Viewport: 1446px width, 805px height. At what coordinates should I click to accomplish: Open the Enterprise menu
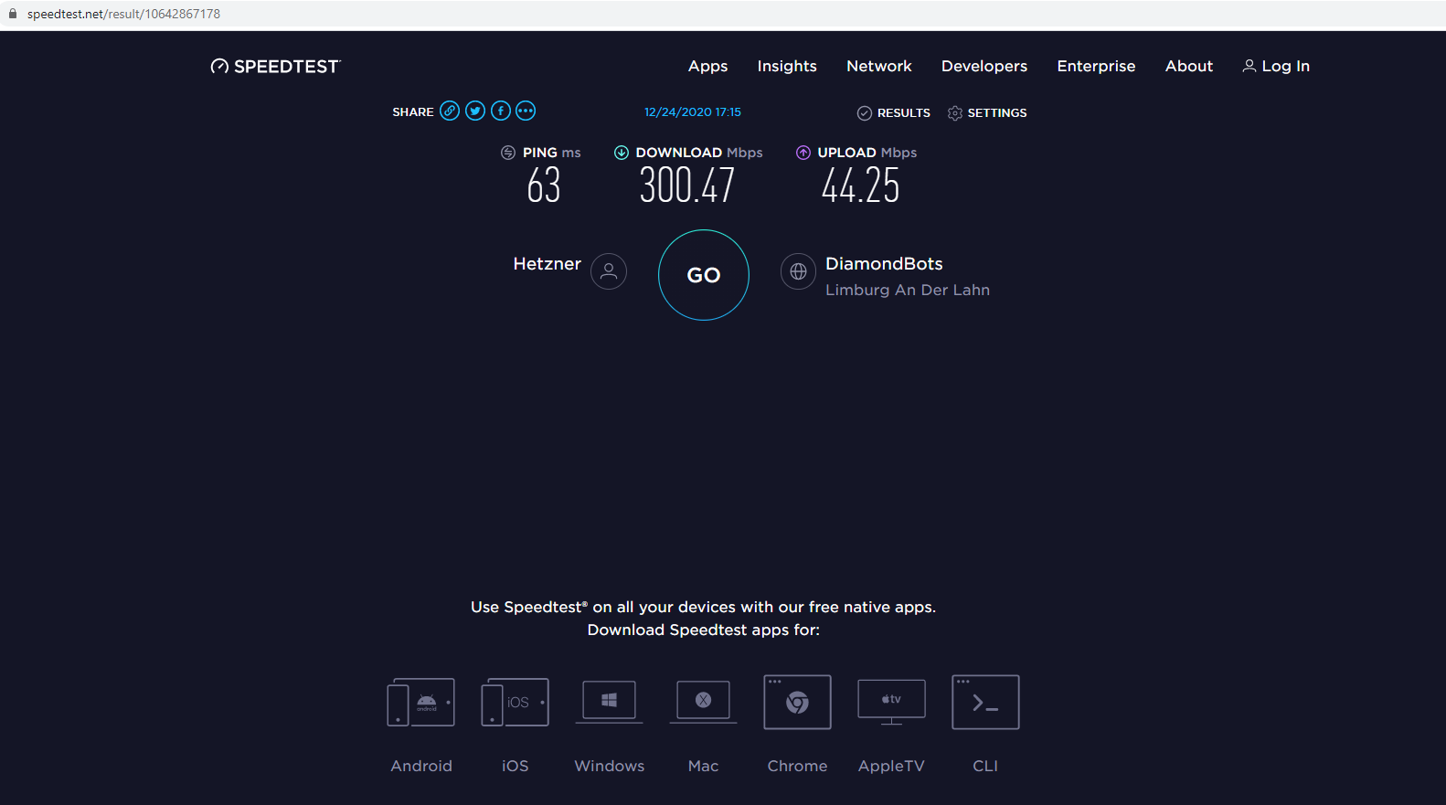pos(1096,66)
